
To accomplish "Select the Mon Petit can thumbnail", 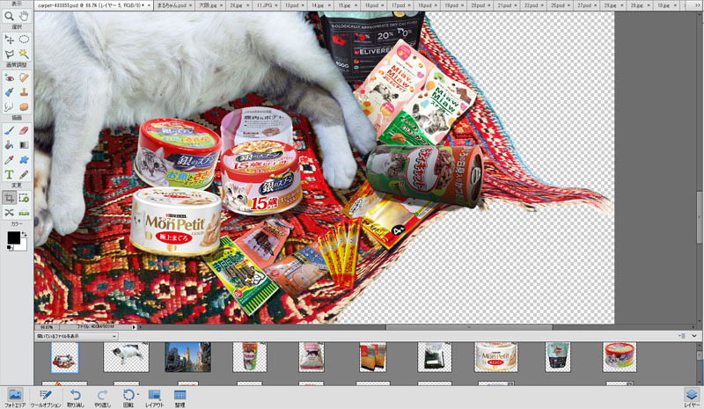I will [x=495, y=357].
